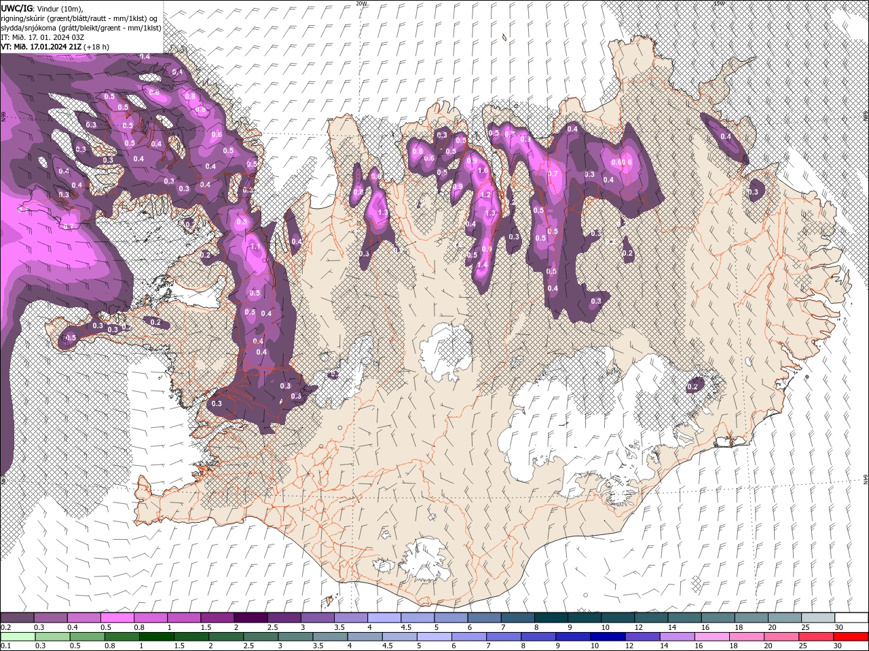Screen dimensions: 869x651
Task: Click the '0.1' tick label on the rain legend
Action: 6,646
